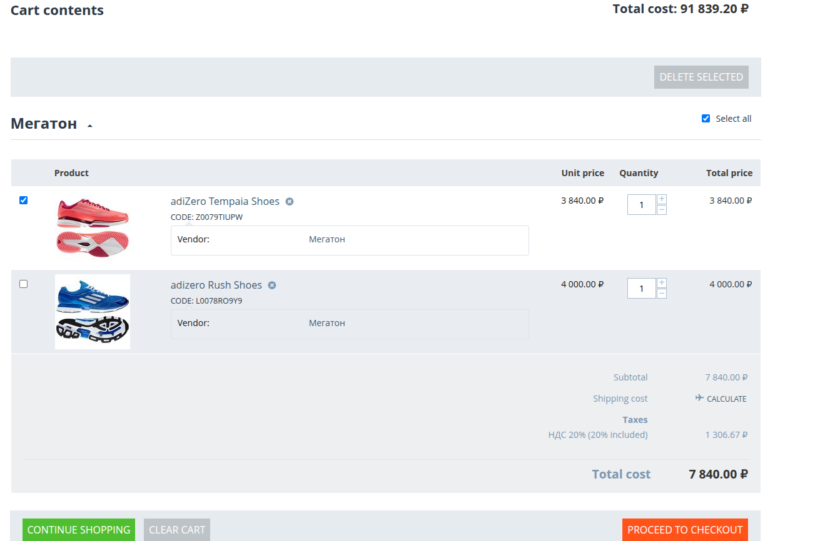Click the airplane shipping icon
Viewport: 820px width, 541px height.
(699, 398)
